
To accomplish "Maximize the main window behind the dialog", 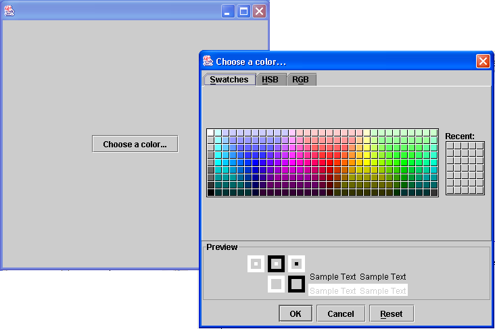I will [243, 11].
